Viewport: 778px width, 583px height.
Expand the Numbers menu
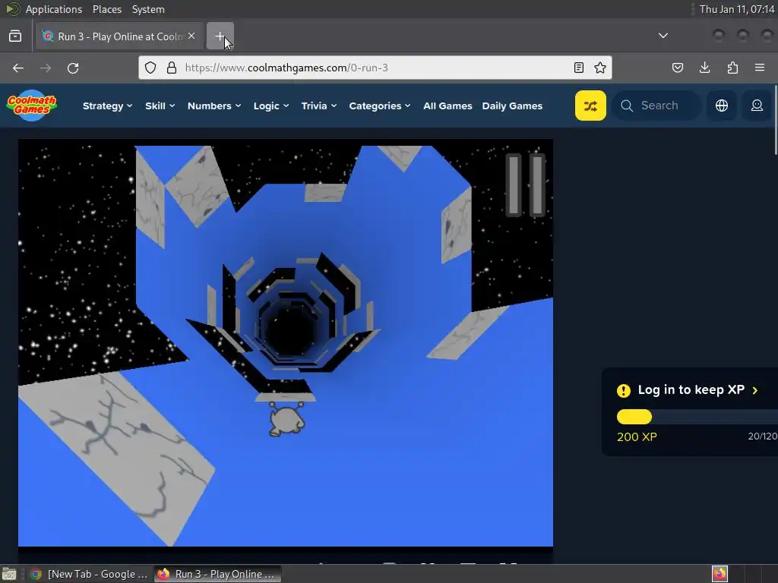213,106
